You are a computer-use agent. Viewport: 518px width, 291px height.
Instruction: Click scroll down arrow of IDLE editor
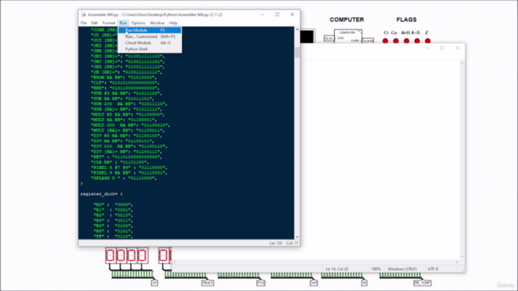tap(297, 237)
